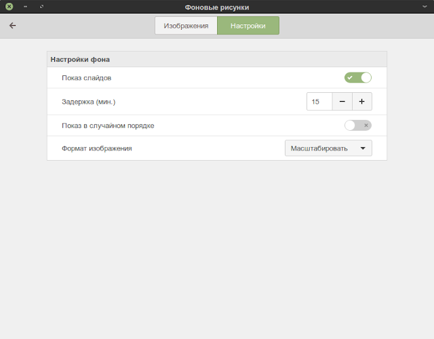Switch to the Изображения tab
Image resolution: width=434 pixels, height=339 pixels.
tap(186, 26)
